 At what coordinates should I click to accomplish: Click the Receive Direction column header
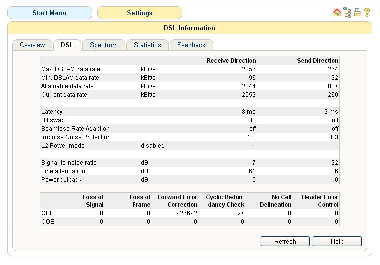point(231,61)
